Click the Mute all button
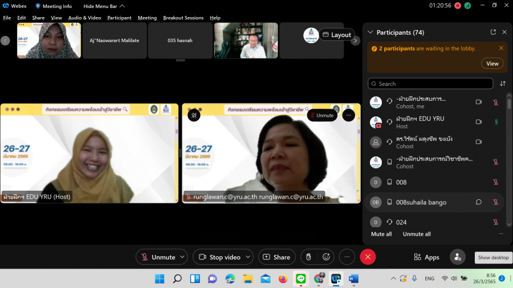 point(381,234)
